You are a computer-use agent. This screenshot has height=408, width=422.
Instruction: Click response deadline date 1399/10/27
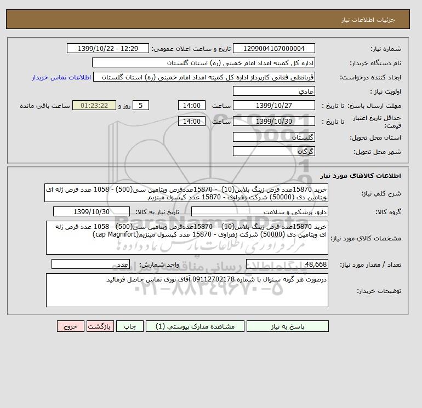(273, 106)
